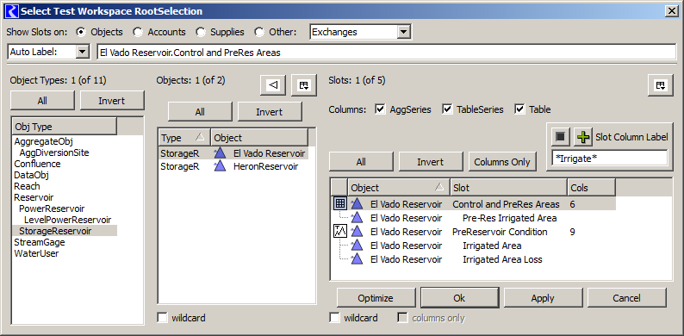This screenshot has width=684, height=336.
Task: Close the Select Test Workspace dialog
Action: coord(671,11)
